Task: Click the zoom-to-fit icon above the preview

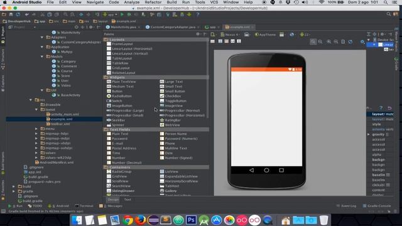Action: [x=313, y=41]
